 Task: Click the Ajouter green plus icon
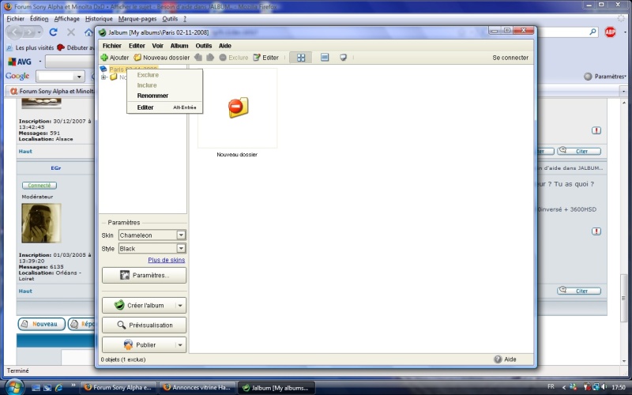(x=104, y=58)
